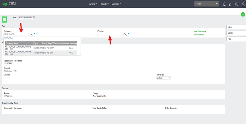Open the My CRM menu
The image size is (246, 124).
tap(93, 4)
